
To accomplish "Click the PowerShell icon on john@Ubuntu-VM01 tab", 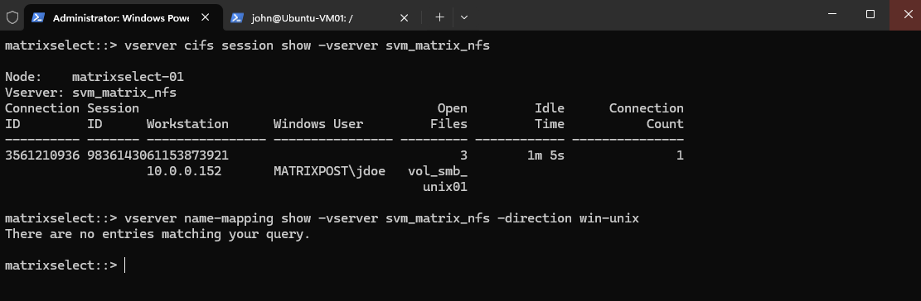I will click(237, 17).
